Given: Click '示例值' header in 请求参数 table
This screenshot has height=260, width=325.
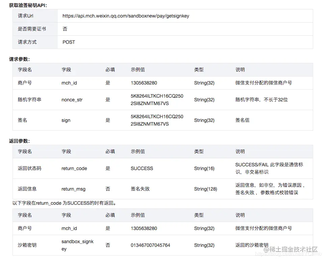Looking at the screenshot, I should (138, 70).
